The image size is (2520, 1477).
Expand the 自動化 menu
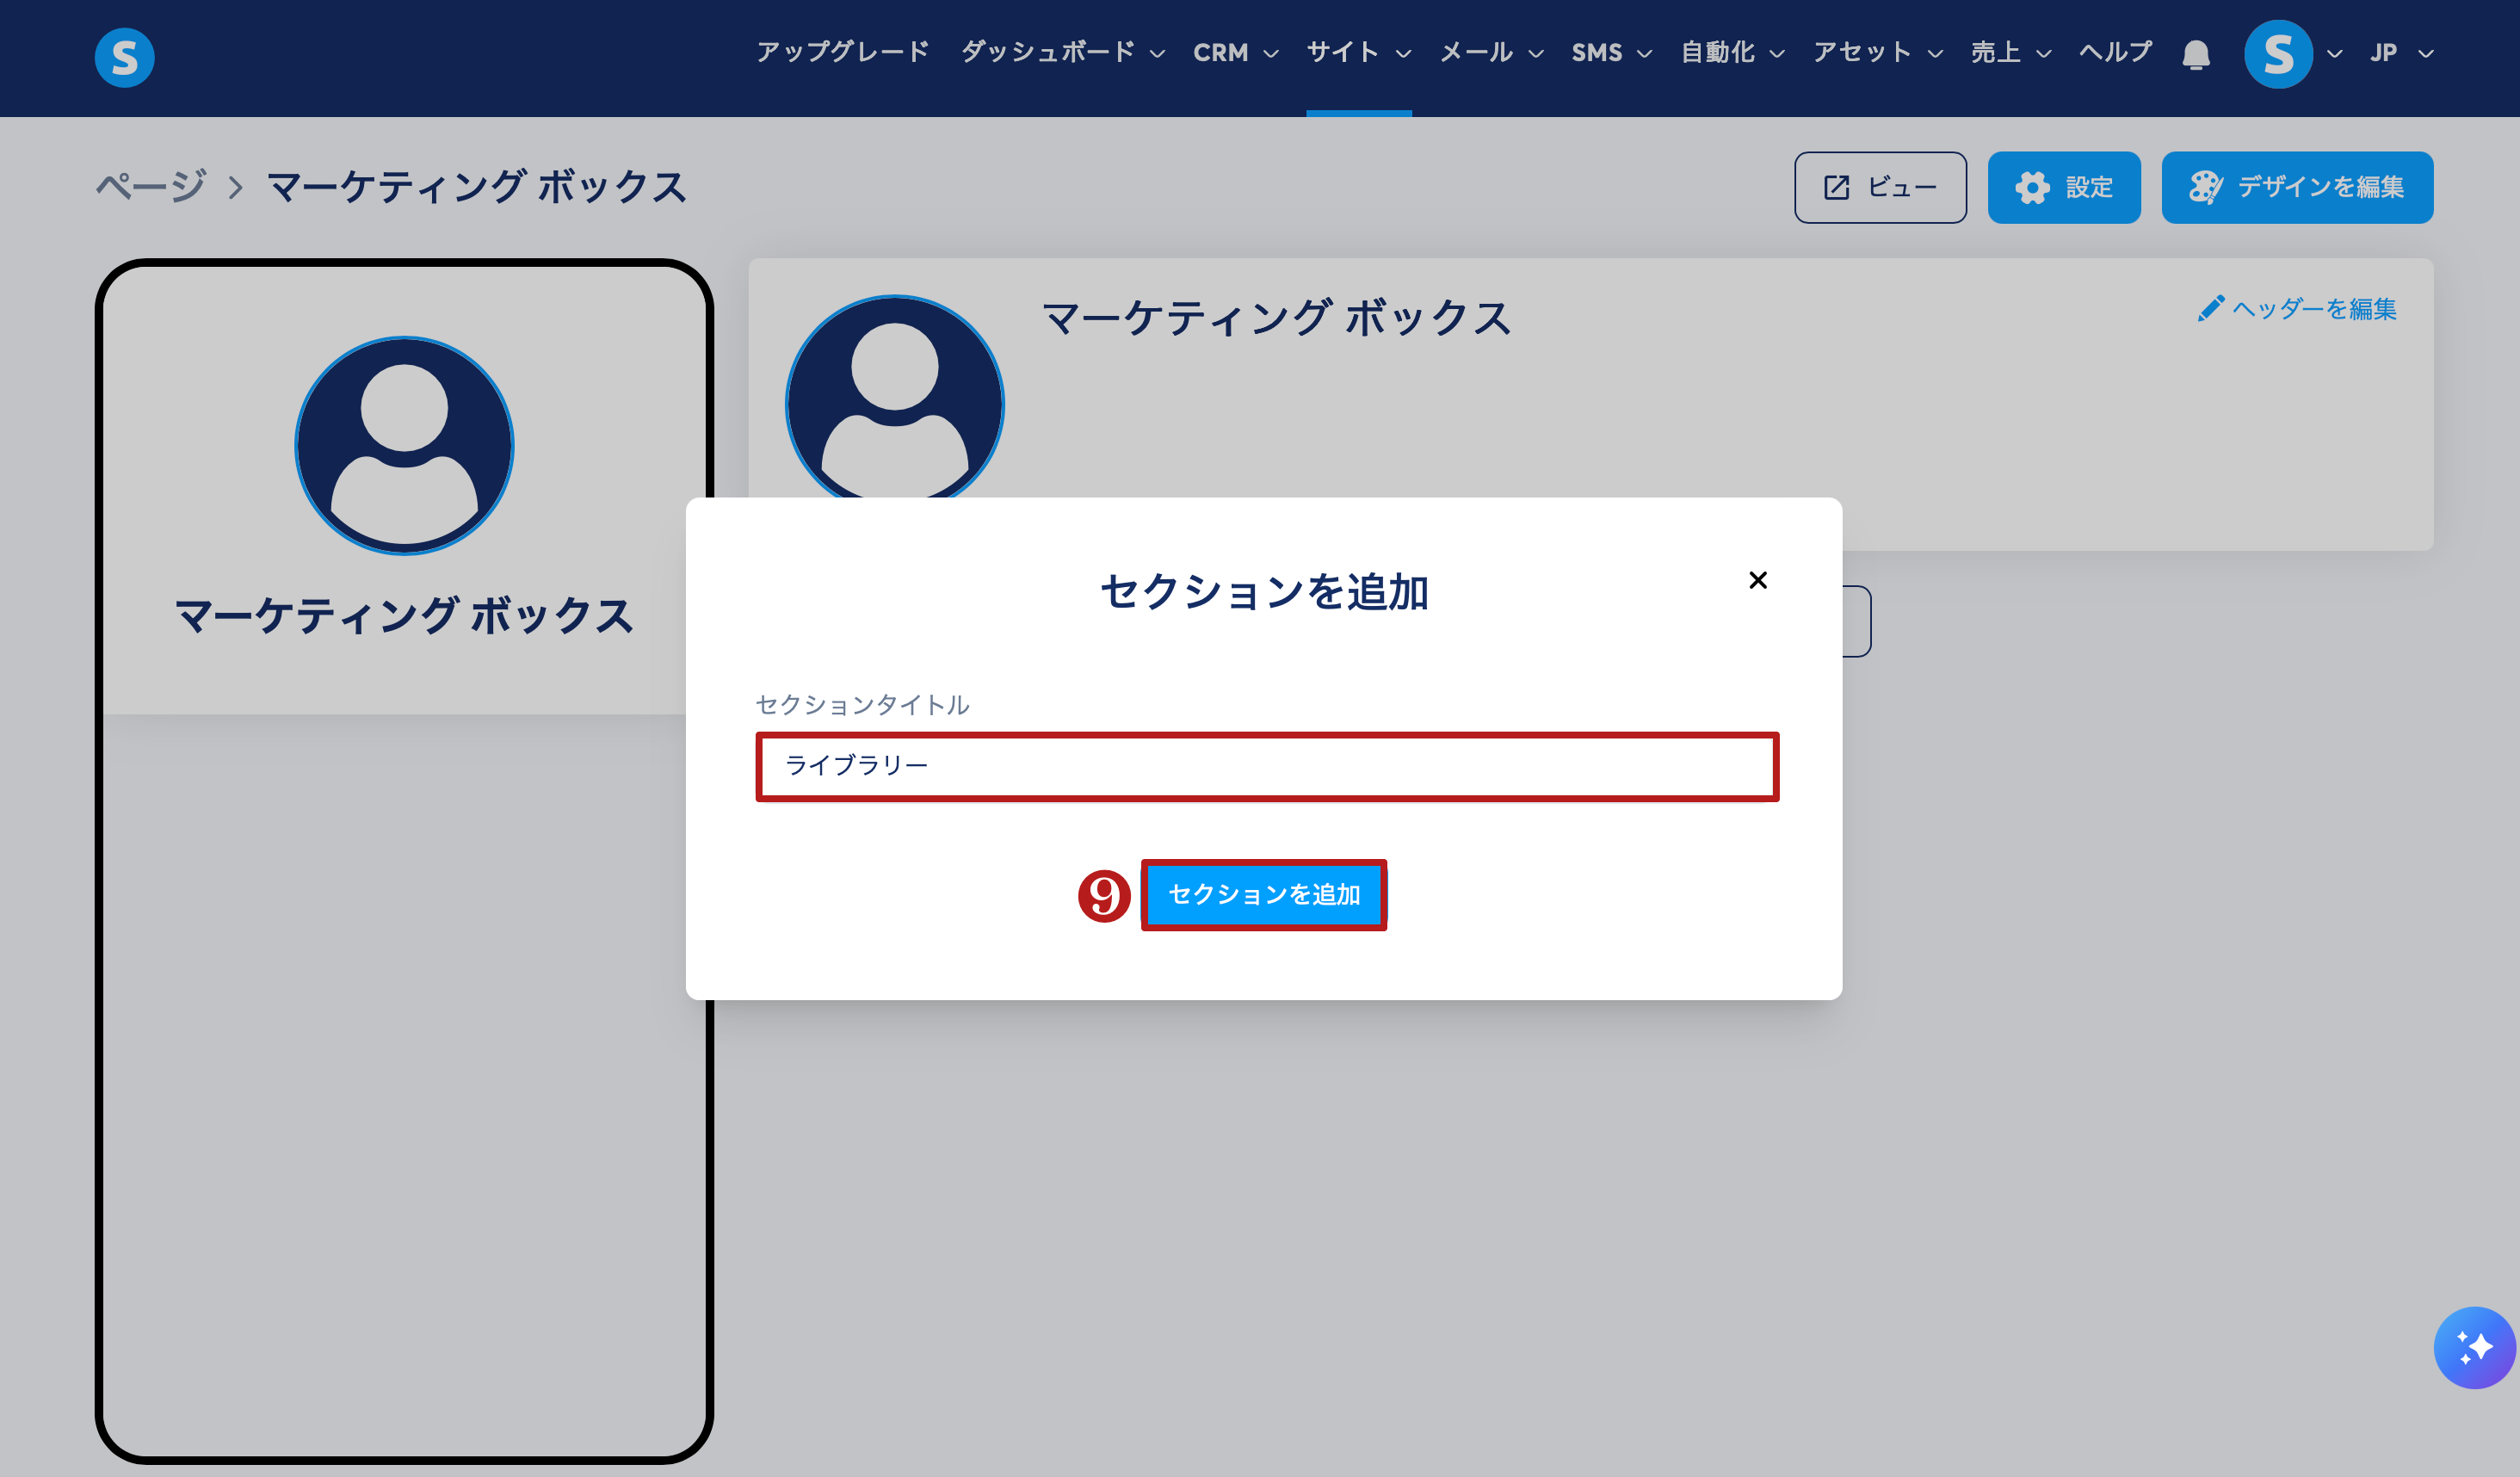[1731, 52]
